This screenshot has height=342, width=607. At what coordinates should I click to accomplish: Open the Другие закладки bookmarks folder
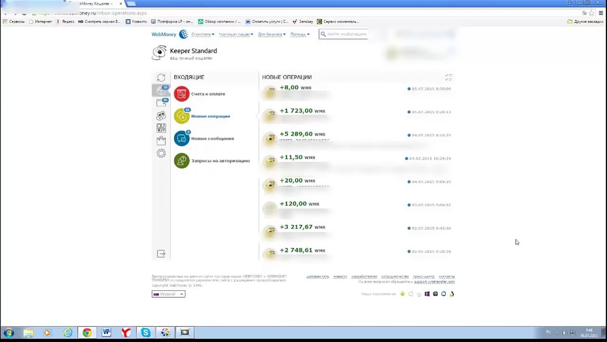pos(585,21)
